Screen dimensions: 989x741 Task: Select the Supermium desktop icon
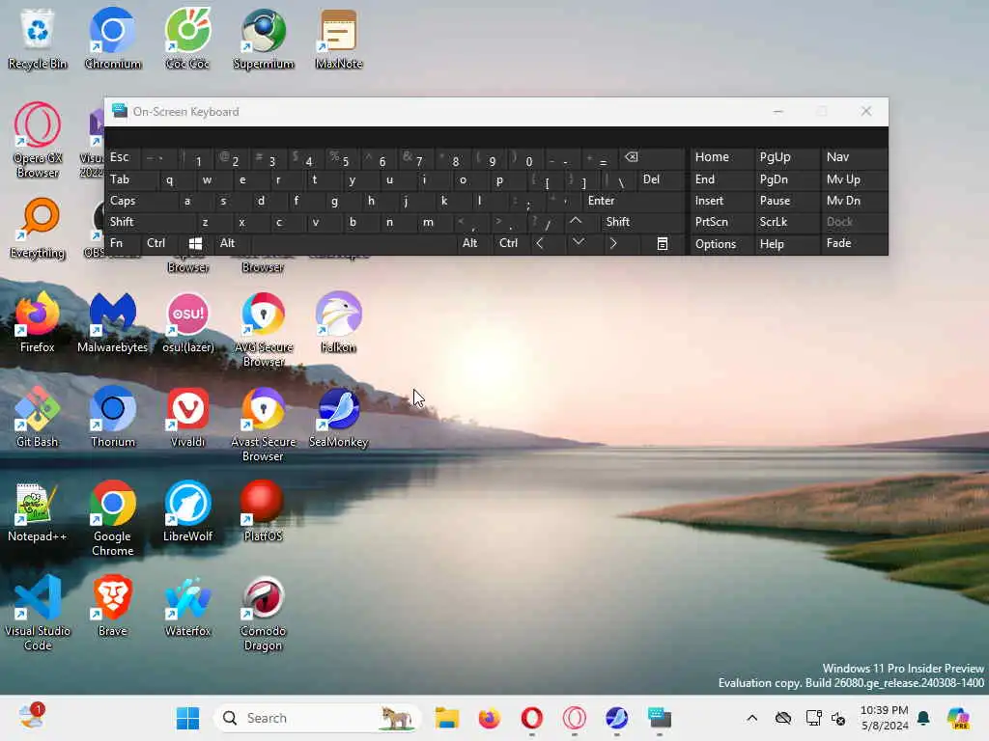coord(263,39)
